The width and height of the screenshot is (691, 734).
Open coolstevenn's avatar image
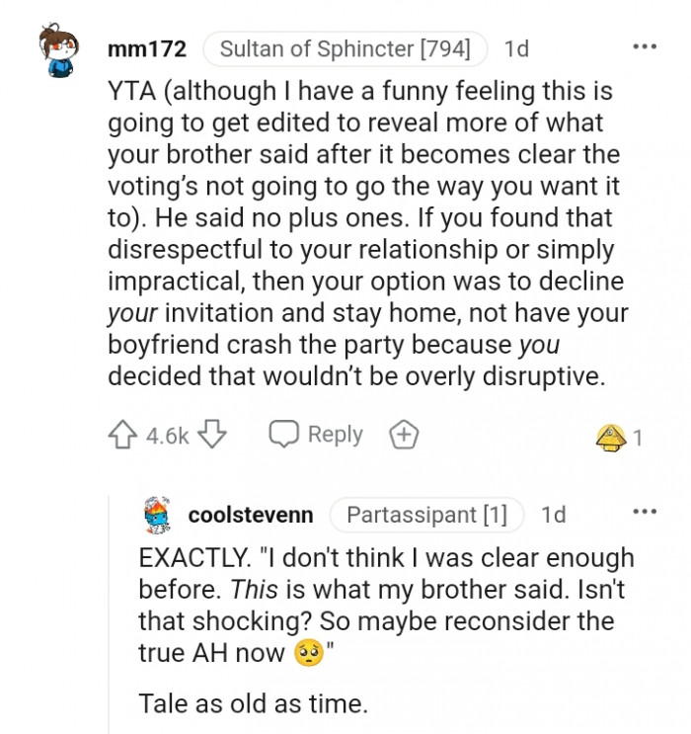click(x=157, y=515)
